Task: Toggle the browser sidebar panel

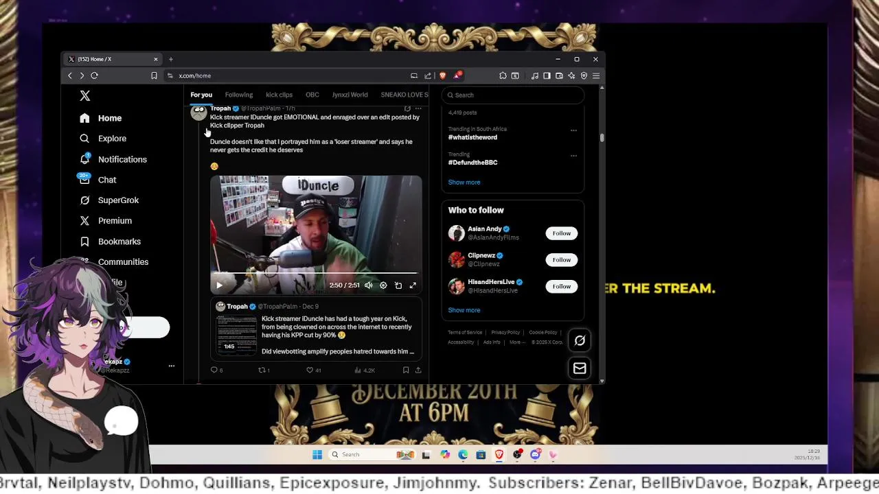Action: [x=547, y=75]
